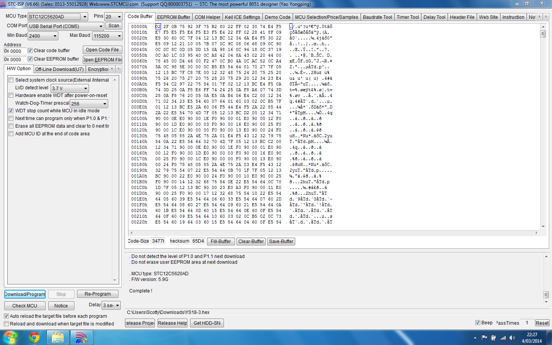The height and width of the screenshot is (345, 552).
Task: Click Open Code File button
Action: coord(102,50)
